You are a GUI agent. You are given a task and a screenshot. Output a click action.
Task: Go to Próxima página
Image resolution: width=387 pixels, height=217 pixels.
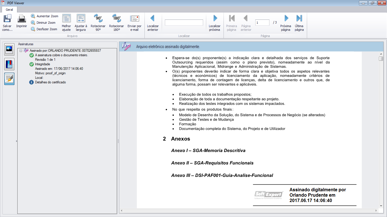pyautogui.click(x=286, y=23)
